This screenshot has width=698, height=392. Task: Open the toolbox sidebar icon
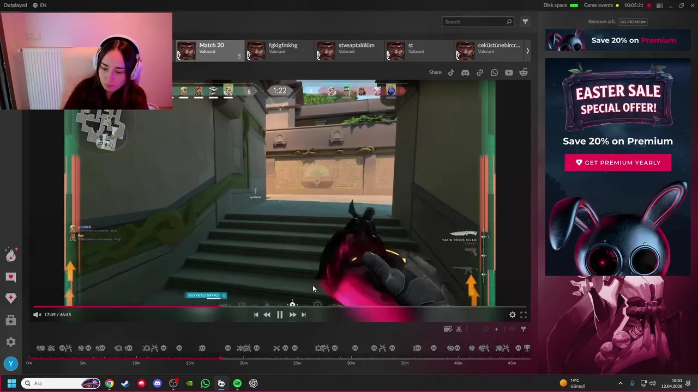11,320
